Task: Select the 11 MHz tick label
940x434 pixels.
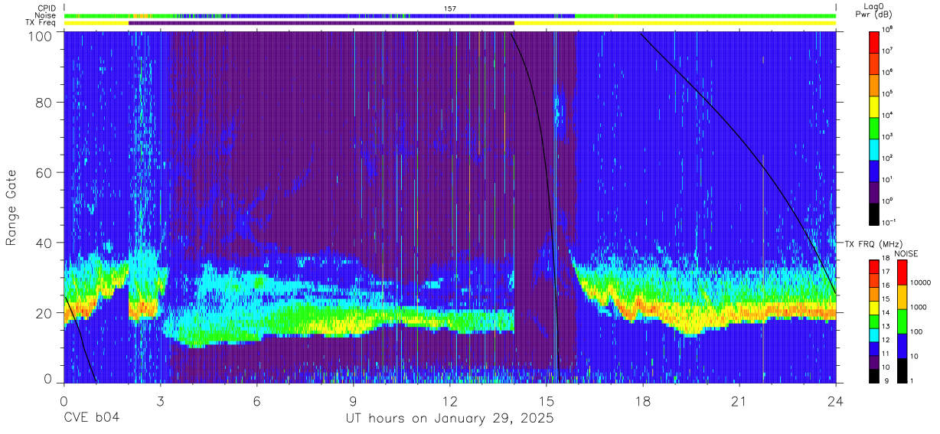Action: (886, 354)
